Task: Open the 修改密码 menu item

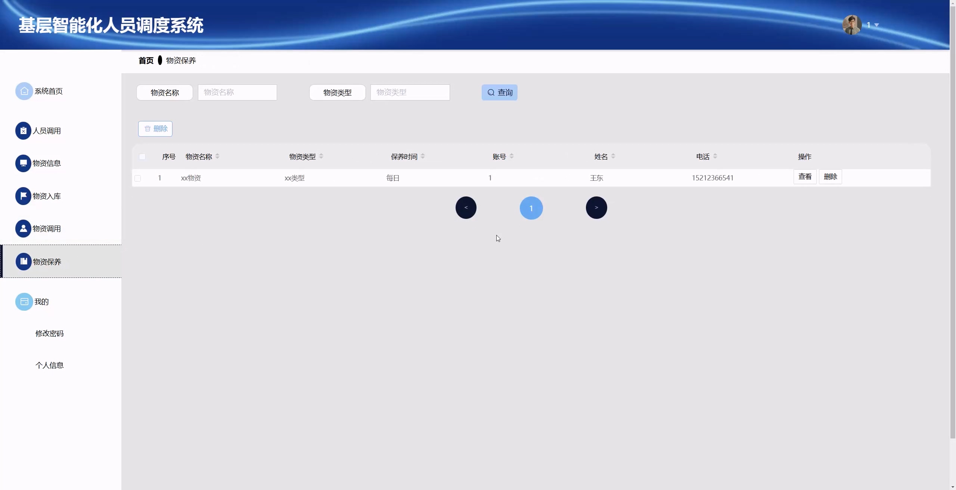Action: coord(49,333)
